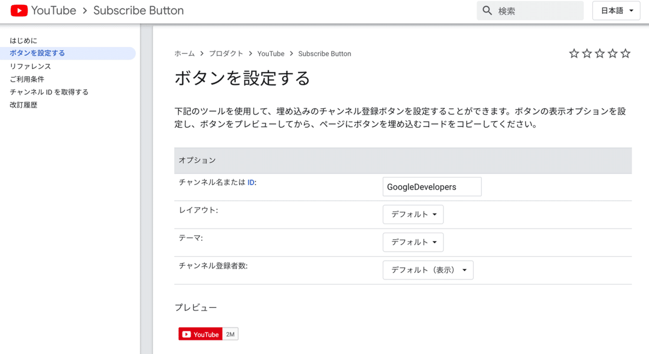Open the 日本語 language dropdown
Image resolution: width=649 pixels, height=354 pixels.
click(x=617, y=11)
